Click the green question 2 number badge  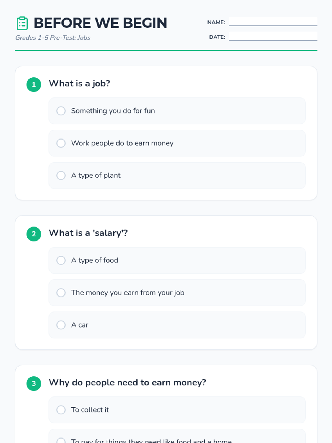point(34,234)
